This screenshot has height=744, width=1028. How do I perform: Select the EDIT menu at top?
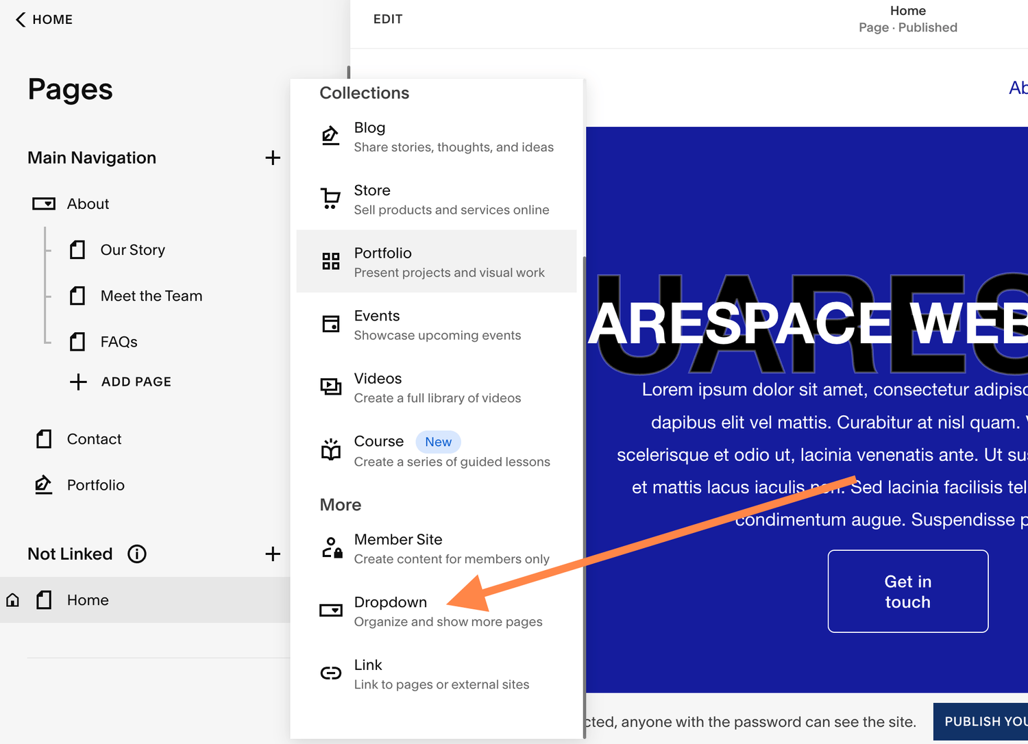(x=388, y=19)
